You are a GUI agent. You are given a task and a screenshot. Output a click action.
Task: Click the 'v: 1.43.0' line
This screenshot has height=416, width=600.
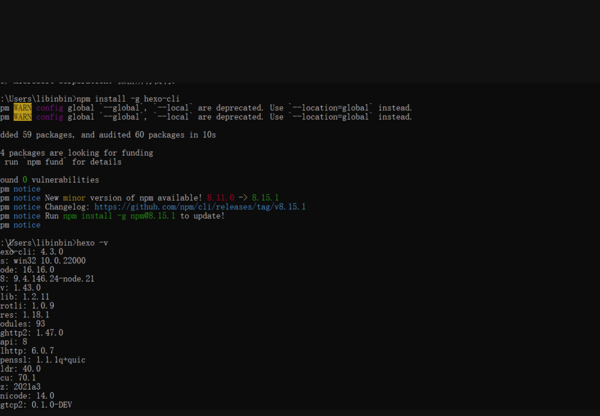21,288
